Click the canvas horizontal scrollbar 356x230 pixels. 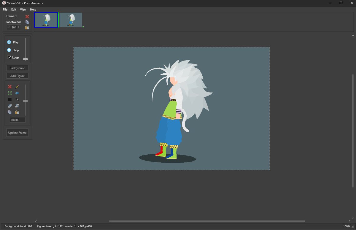(x=207, y=221)
